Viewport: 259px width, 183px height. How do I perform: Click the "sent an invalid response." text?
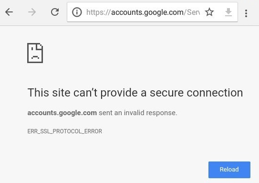tap(138, 113)
